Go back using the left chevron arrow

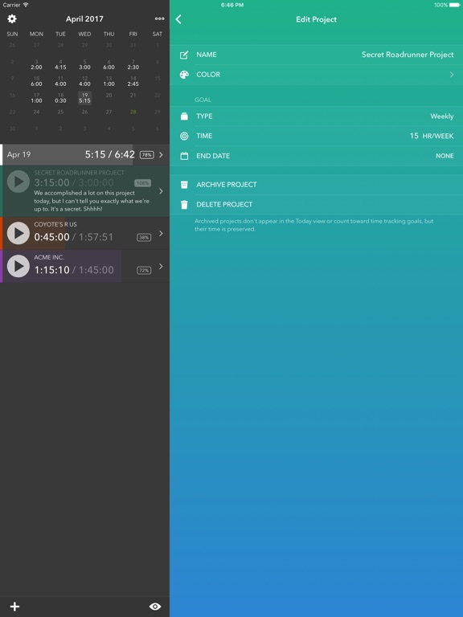click(x=178, y=19)
